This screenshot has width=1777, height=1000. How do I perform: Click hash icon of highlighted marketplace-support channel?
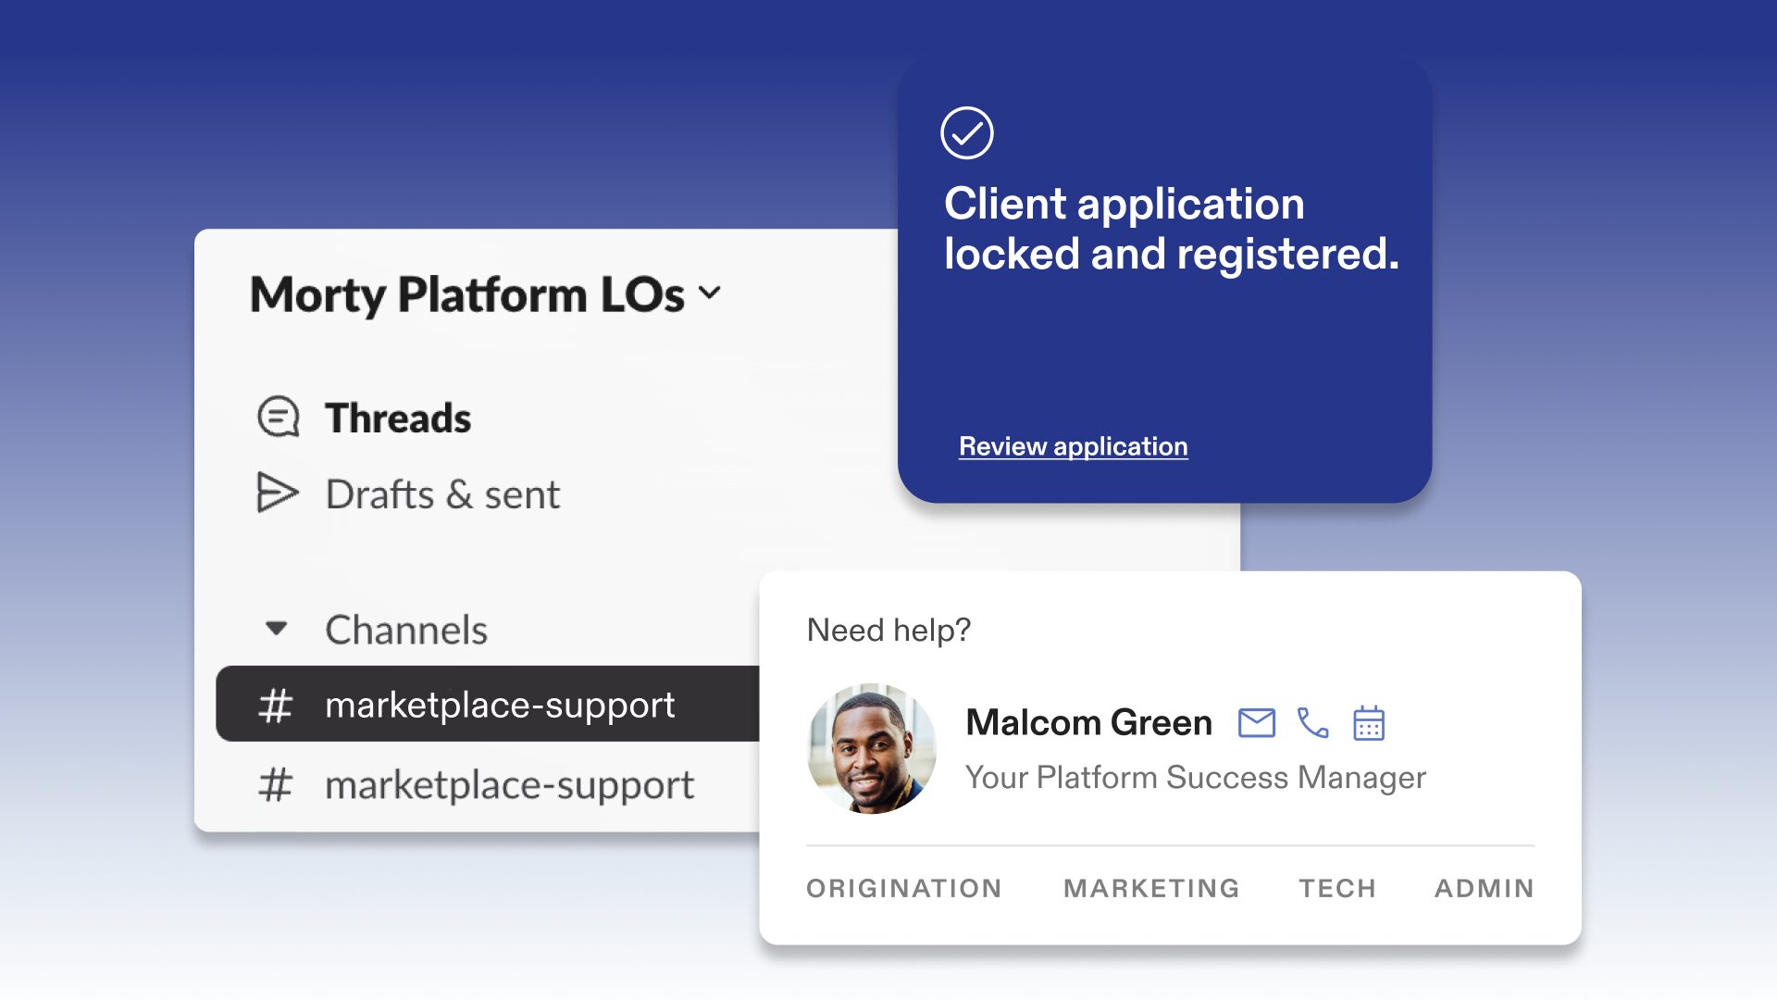click(276, 706)
